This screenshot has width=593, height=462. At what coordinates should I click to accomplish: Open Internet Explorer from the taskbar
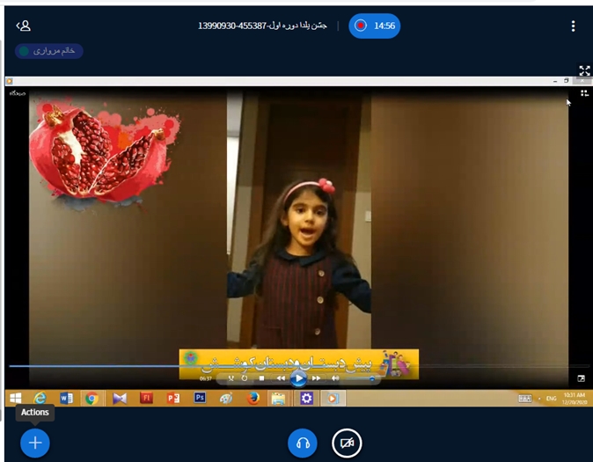pos(40,398)
